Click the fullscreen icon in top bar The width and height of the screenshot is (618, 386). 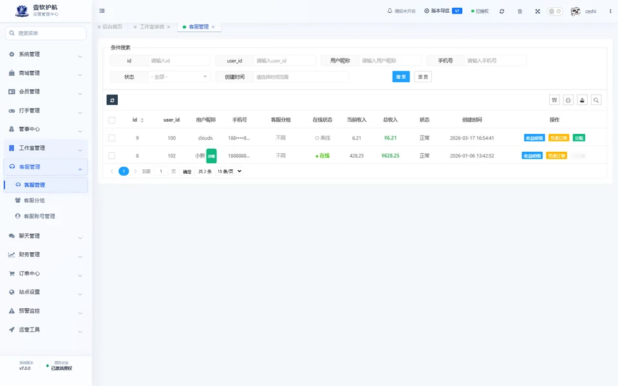[538, 12]
